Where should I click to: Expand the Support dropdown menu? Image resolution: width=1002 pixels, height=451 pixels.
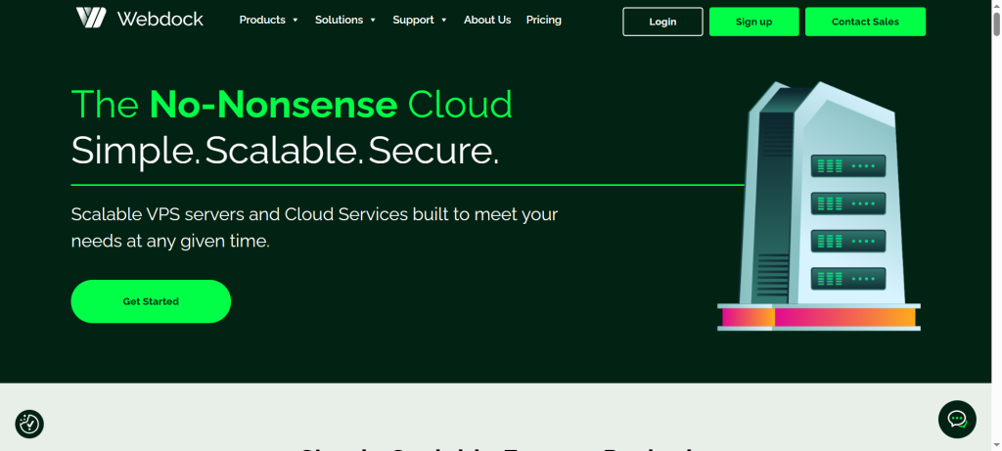coord(420,20)
